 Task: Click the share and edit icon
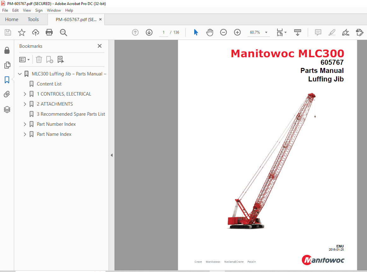(359, 32)
